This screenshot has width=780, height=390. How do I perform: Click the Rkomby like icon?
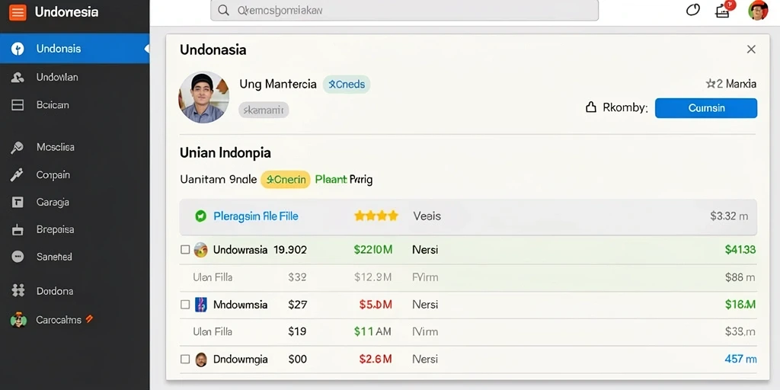pyautogui.click(x=591, y=107)
